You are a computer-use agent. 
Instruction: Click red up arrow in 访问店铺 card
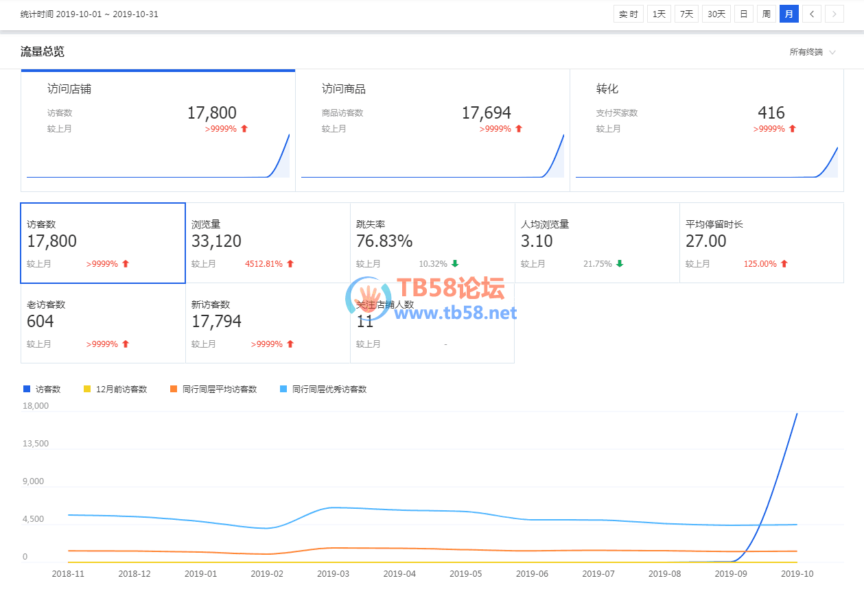point(244,129)
